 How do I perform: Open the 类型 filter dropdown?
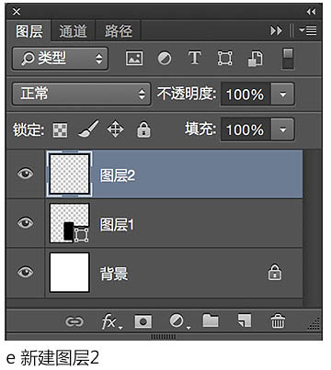pyautogui.click(x=60, y=58)
